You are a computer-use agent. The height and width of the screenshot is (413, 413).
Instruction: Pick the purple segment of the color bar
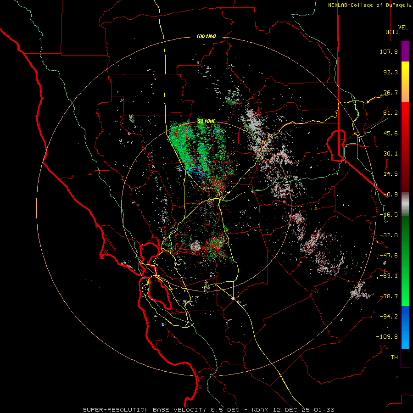pyautogui.click(x=405, y=51)
